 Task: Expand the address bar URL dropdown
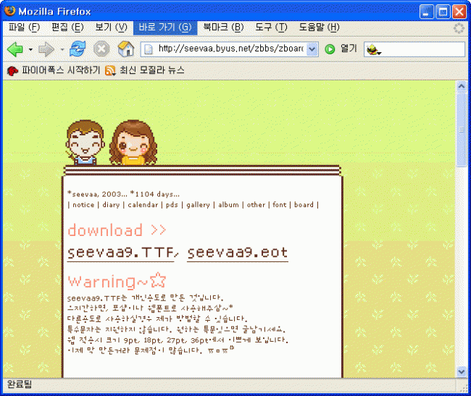(312, 49)
